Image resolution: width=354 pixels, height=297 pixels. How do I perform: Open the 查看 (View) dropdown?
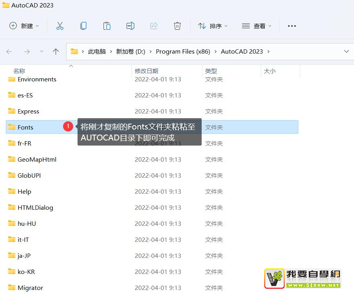(256, 26)
